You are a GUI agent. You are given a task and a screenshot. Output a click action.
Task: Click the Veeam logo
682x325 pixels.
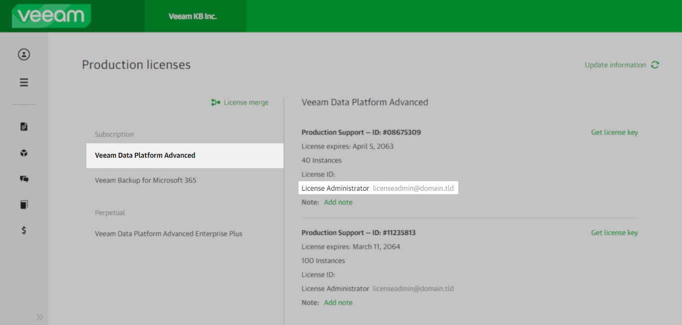[x=51, y=15]
